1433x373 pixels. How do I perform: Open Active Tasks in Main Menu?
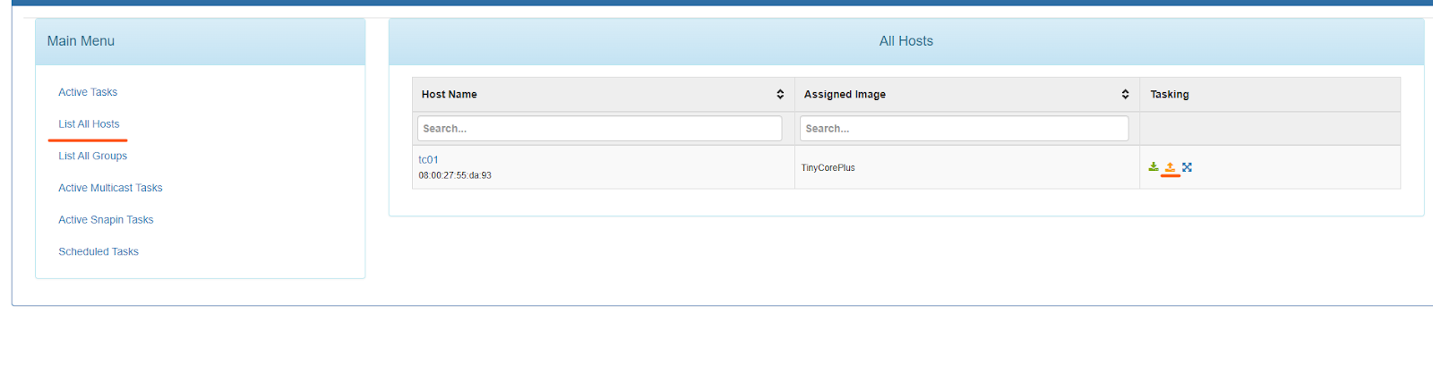pos(88,92)
